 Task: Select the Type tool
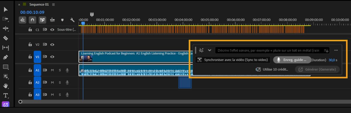[6, 96]
